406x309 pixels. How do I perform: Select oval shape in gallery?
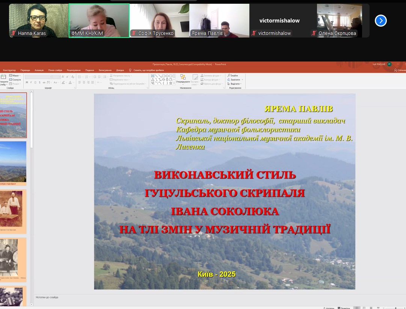click(167, 76)
